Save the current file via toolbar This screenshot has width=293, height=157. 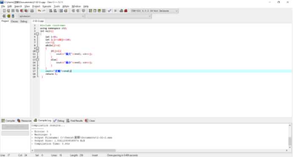13,11
